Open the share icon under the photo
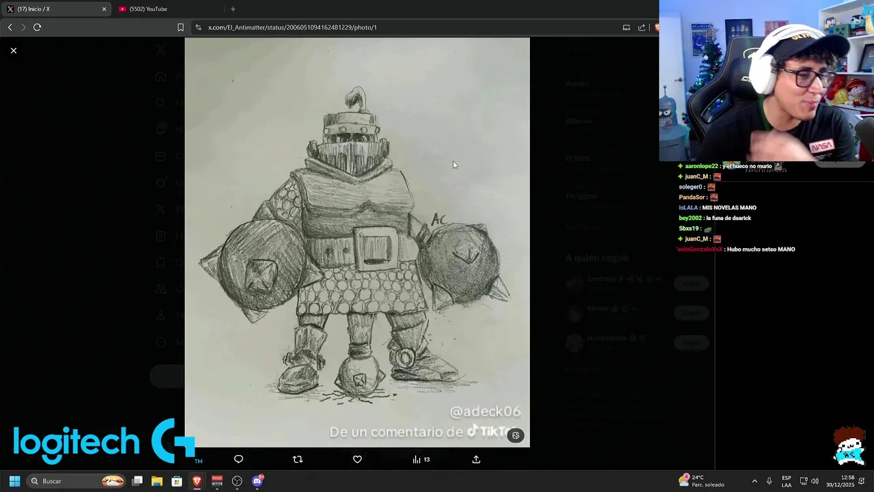 pos(476,459)
